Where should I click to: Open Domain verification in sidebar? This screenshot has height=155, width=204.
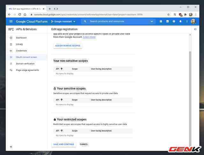point(25,64)
